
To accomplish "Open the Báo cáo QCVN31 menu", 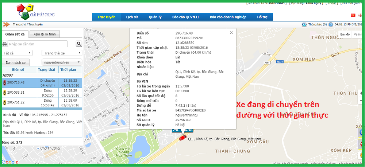I will 186,17.
